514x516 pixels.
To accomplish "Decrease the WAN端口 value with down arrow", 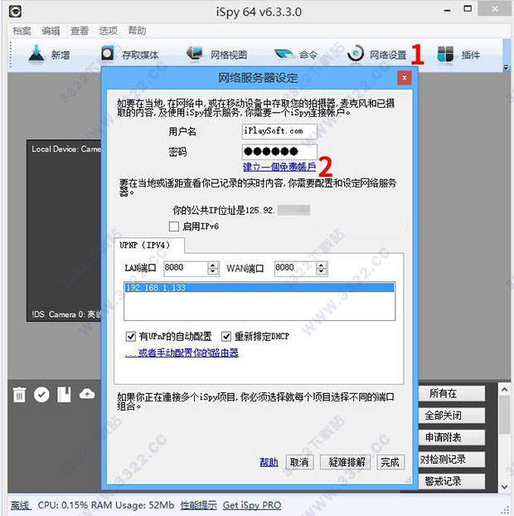I will click(322, 272).
